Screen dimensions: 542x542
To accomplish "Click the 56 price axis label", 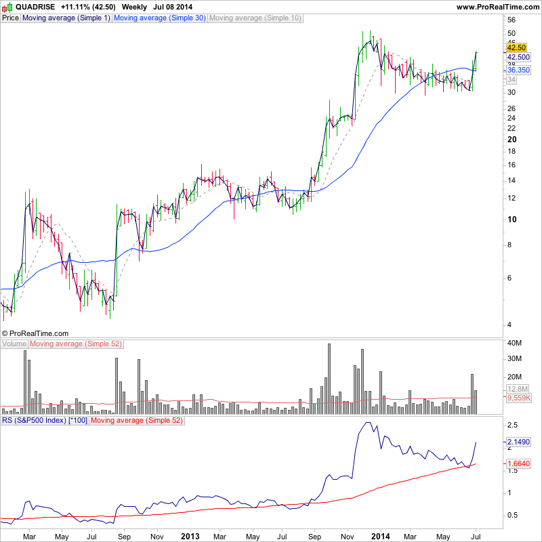I will [x=512, y=20].
